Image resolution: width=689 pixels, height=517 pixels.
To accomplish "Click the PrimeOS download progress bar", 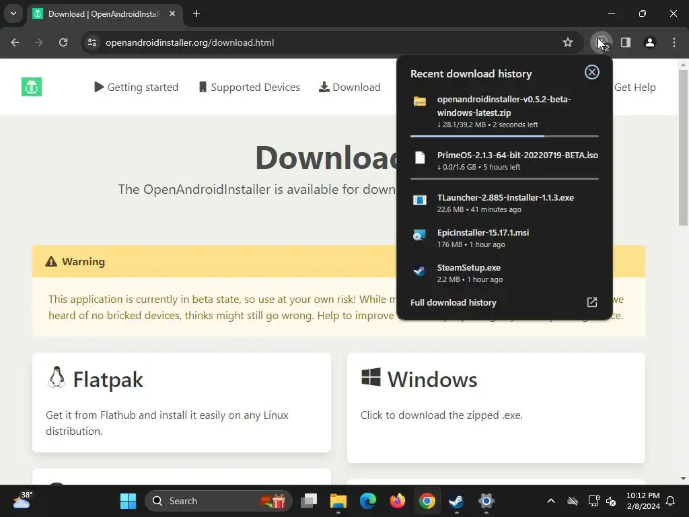I will click(x=505, y=178).
